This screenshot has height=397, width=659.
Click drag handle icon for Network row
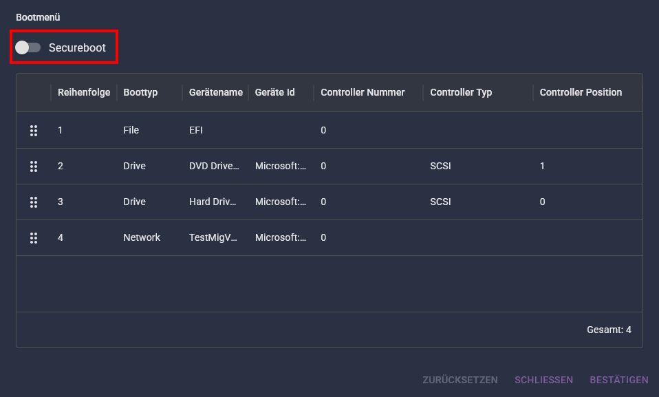[34, 238]
